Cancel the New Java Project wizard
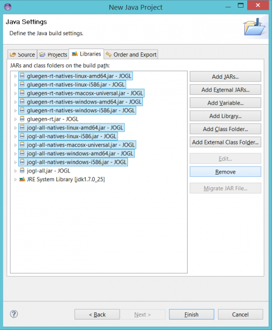 pos(241,315)
